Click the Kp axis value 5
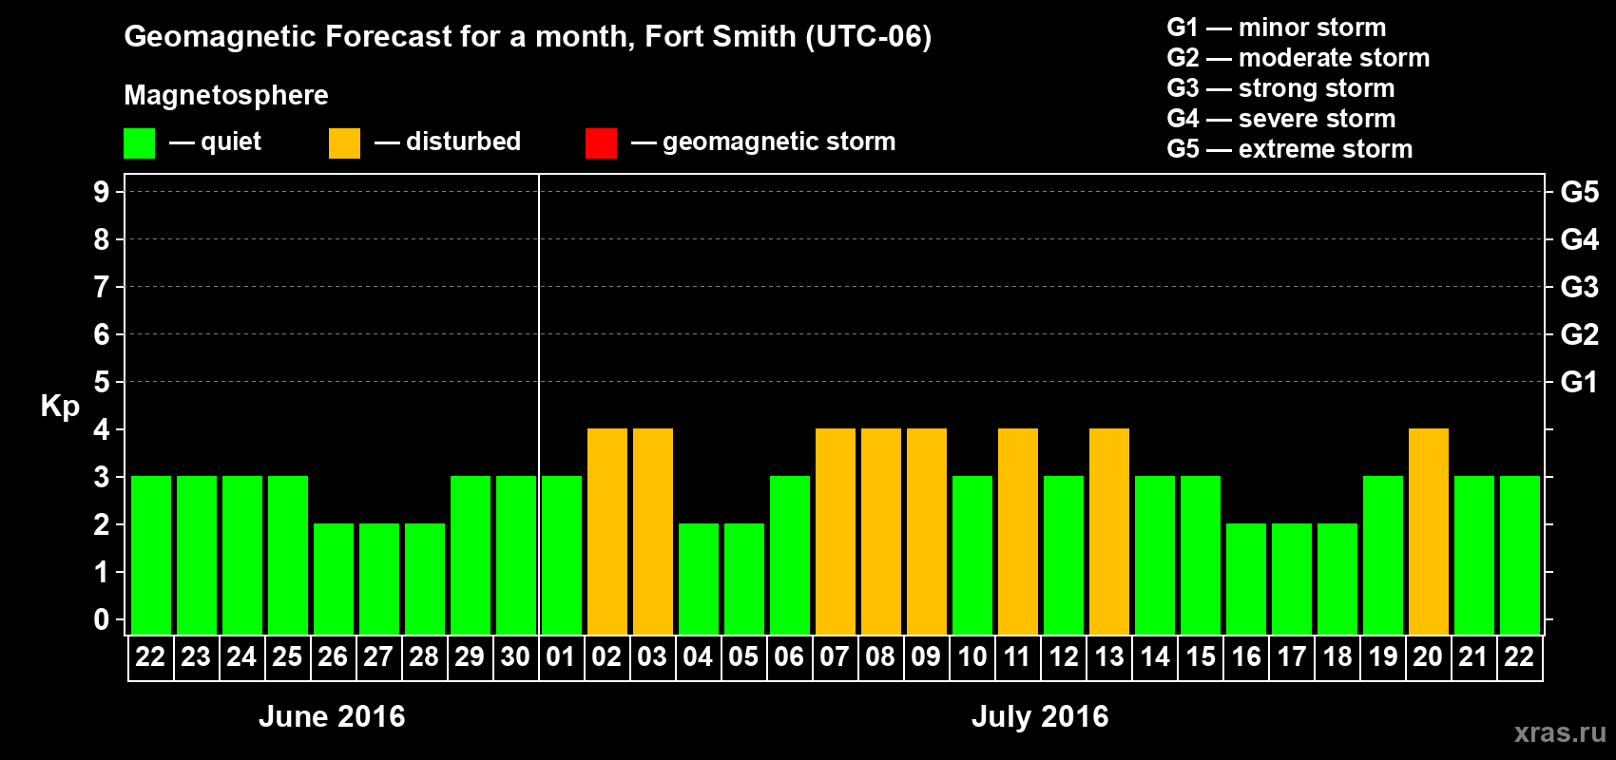Viewport: 1616px width, 760px height. pyautogui.click(x=102, y=382)
